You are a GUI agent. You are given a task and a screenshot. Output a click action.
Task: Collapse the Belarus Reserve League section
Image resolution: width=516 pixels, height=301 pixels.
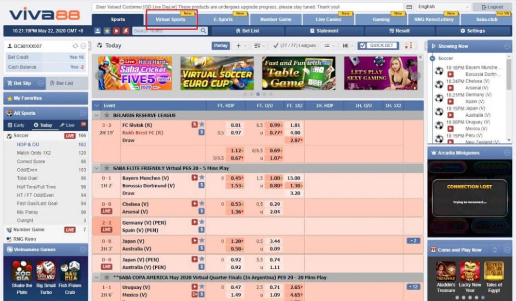pos(97,115)
